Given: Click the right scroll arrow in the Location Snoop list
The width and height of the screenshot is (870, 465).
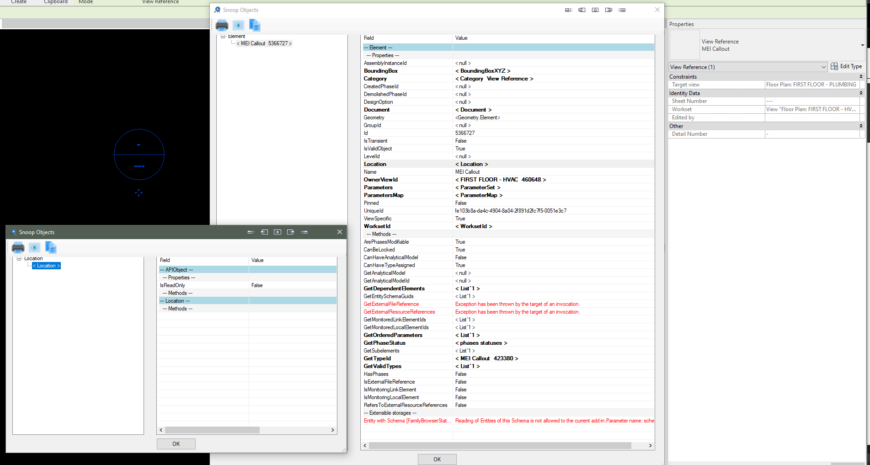Looking at the screenshot, I should coord(332,430).
